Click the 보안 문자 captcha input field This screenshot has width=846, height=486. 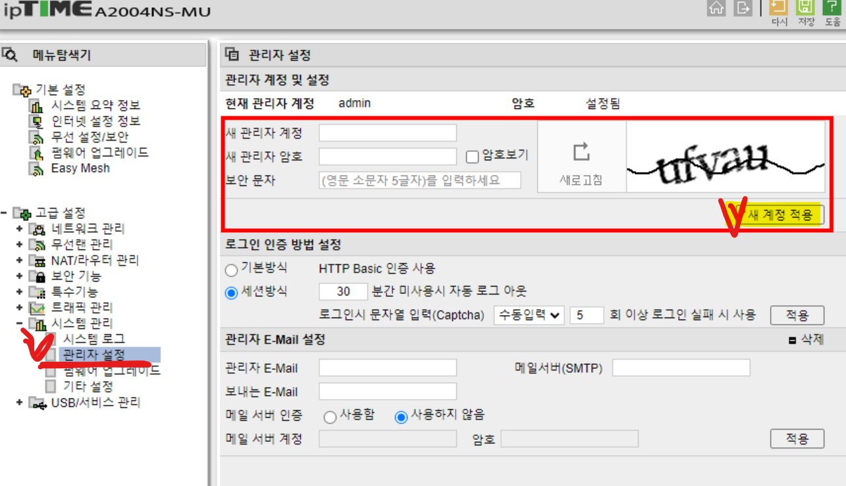point(420,180)
